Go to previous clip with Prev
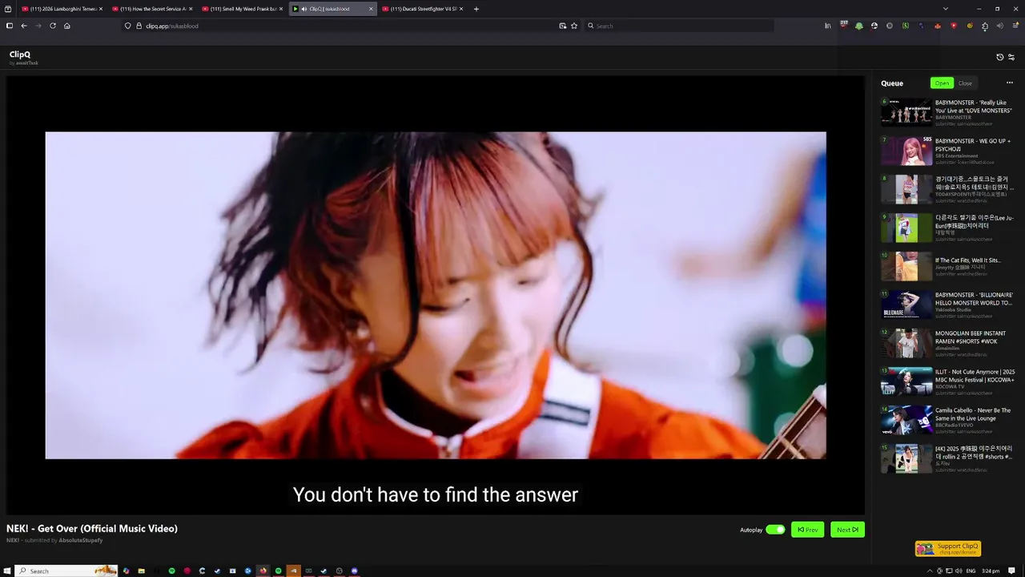 (807, 530)
